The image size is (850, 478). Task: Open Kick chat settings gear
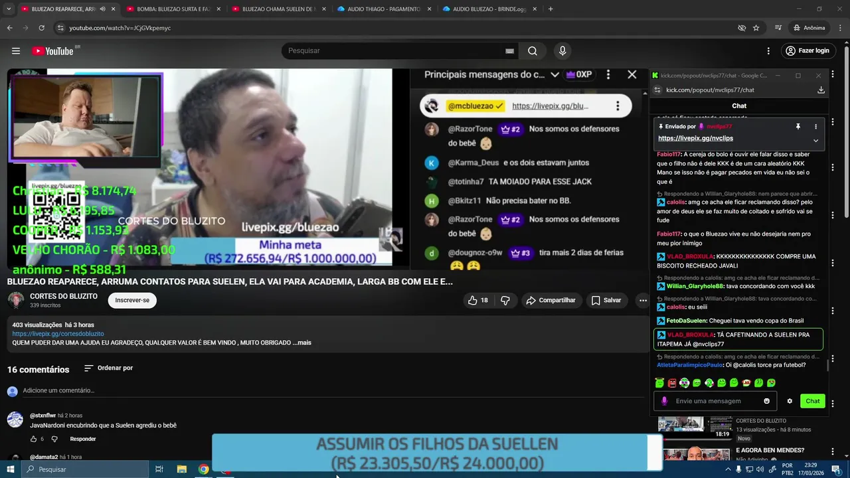pos(790,401)
